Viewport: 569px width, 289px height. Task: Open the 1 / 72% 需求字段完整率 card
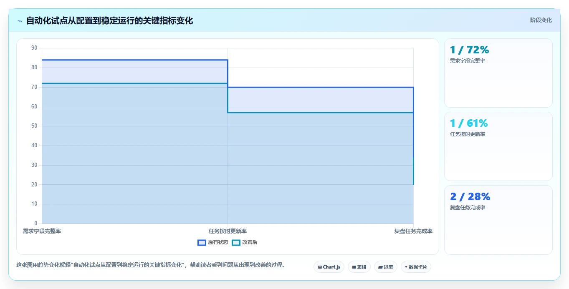(x=498, y=73)
